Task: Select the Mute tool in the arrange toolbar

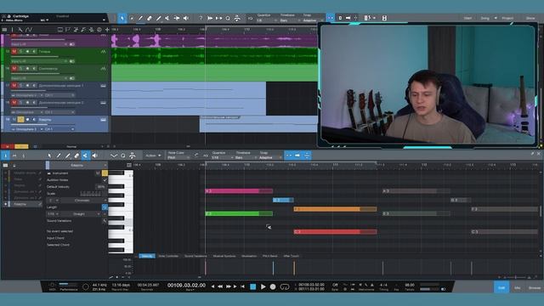Action: point(167,18)
